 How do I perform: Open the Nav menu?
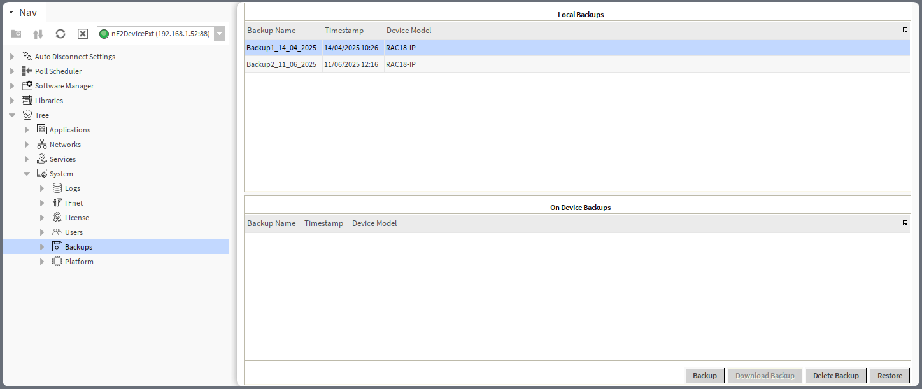click(24, 11)
